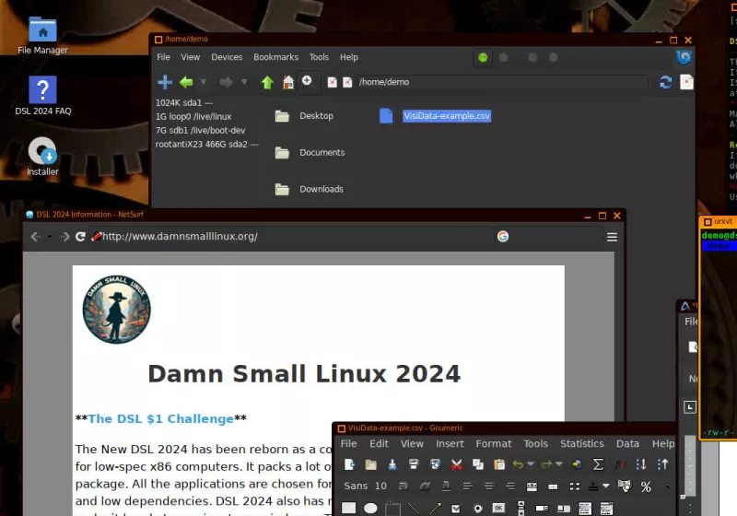Screen dimensions: 737x516
Task: Open the font size 10 selector in Gnumeric
Action: tap(380, 486)
